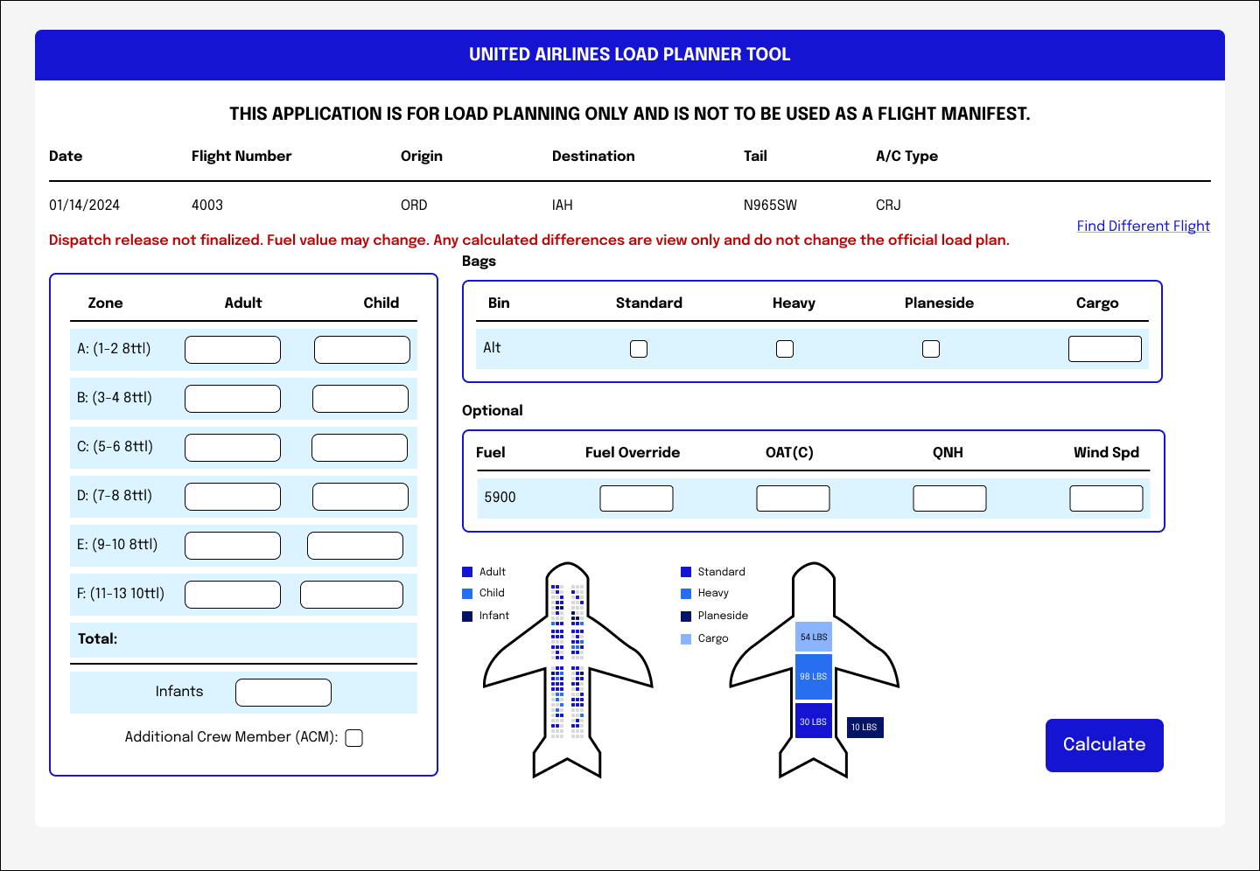Select Zone B adult count field
The image size is (1260, 871).
click(x=233, y=399)
